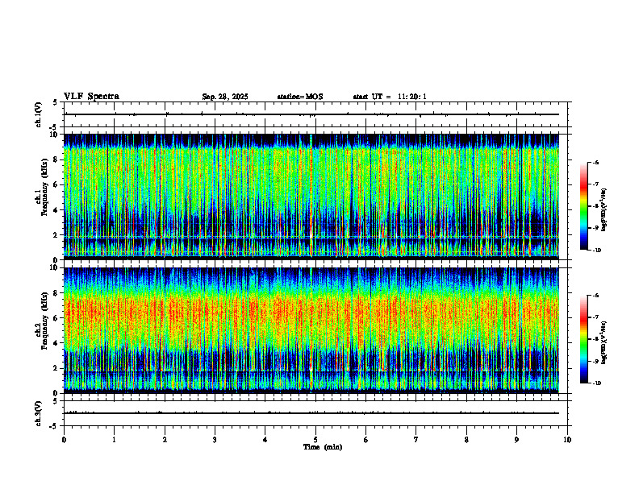The height and width of the screenshot is (493, 639).
Task: Click time axis tick label '9'
Action: coord(516,440)
